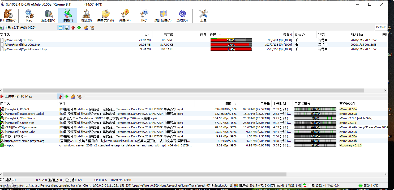
Task: Select upload client [FunnyNick] Green Star
Action: [19, 123]
